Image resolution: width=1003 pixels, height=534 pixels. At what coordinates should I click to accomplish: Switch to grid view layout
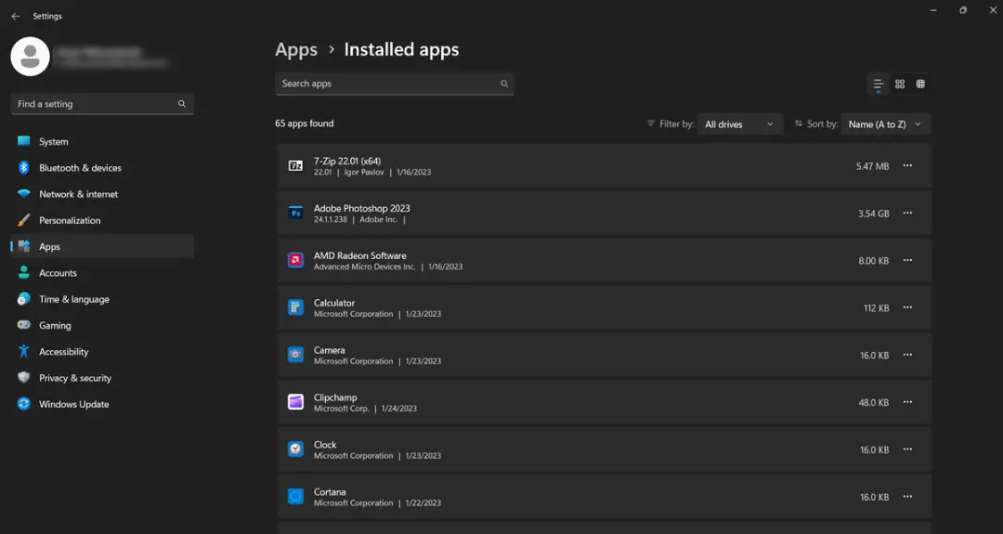(900, 84)
